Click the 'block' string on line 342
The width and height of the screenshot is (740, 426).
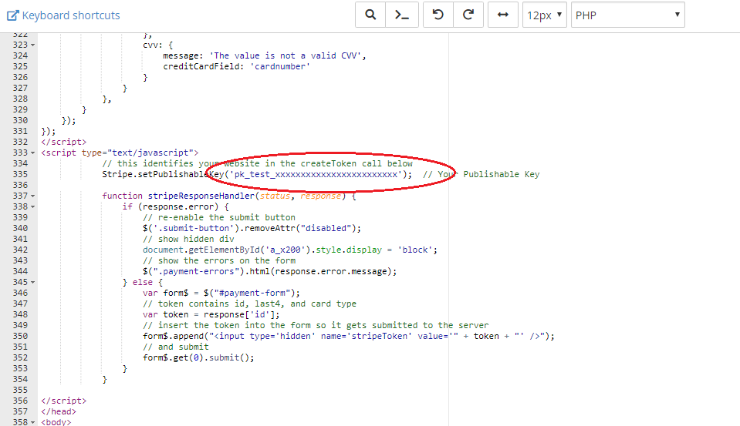(415, 250)
